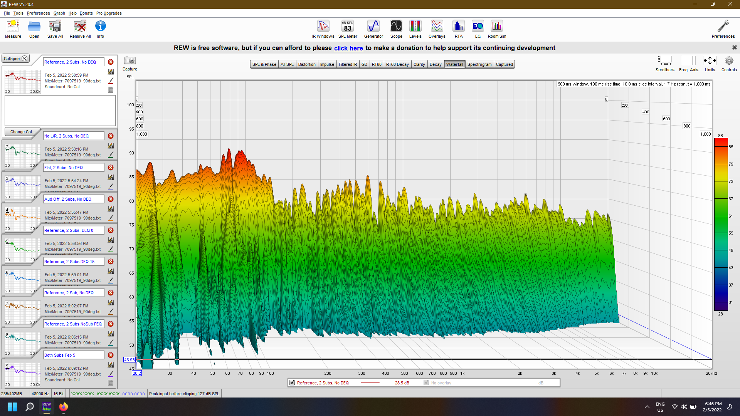
Task: Open graph Limits settings
Action: (x=710, y=64)
